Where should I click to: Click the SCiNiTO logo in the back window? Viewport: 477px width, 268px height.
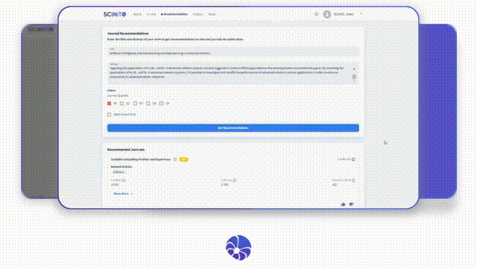[40, 30]
